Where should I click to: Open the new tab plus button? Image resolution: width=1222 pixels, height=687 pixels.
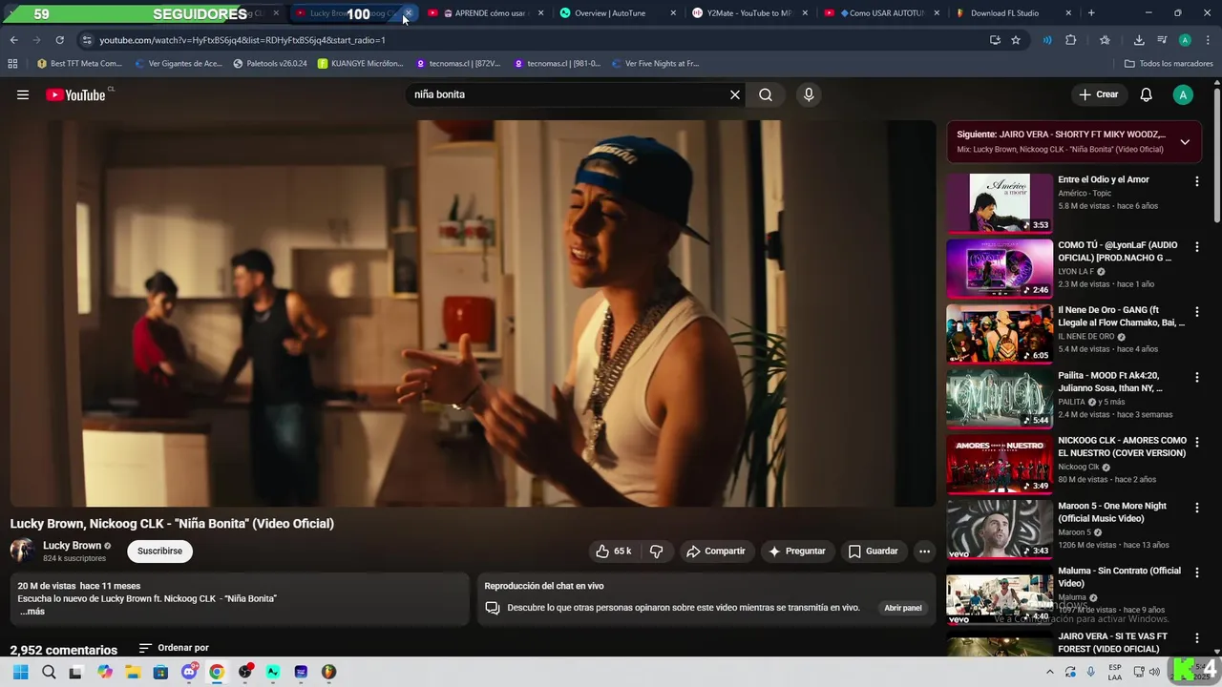coord(1091,13)
